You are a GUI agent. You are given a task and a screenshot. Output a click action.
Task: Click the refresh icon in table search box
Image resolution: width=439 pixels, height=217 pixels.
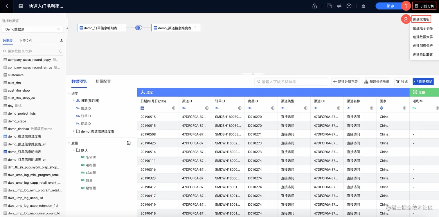click(61, 51)
